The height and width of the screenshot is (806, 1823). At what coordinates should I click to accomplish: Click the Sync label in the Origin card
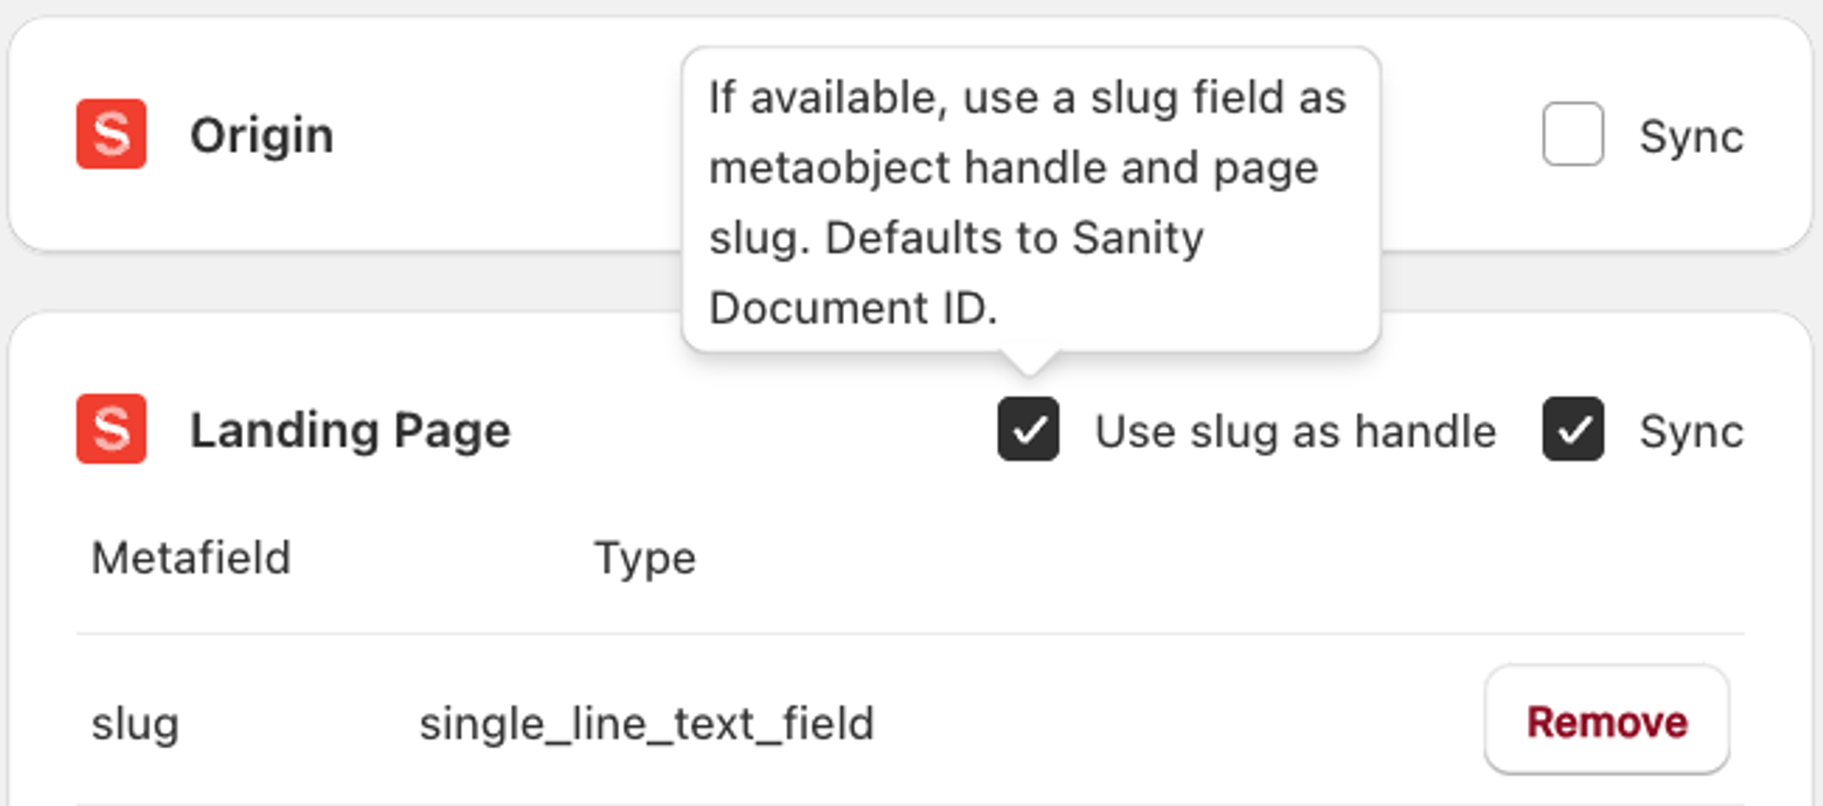1691,137
